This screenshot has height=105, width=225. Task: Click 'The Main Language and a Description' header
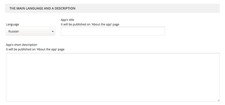(x=42, y=8)
